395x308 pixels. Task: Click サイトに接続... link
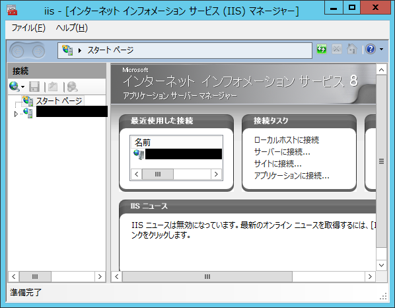click(x=277, y=164)
